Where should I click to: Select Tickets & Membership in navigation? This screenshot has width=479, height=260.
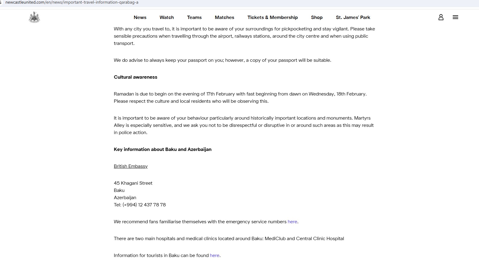[x=272, y=17]
